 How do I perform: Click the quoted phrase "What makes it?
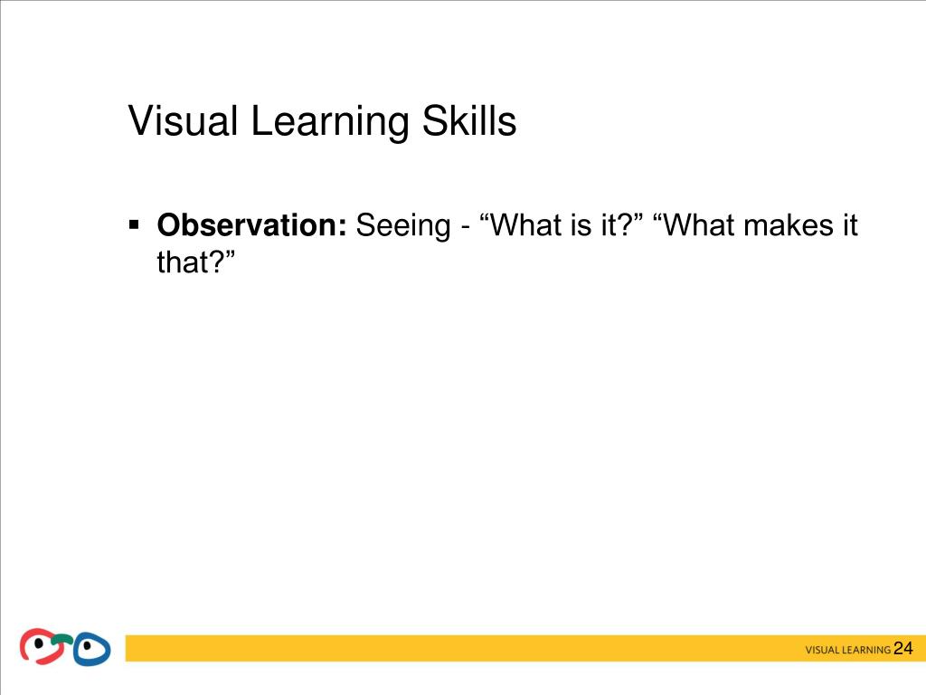coord(755,224)
